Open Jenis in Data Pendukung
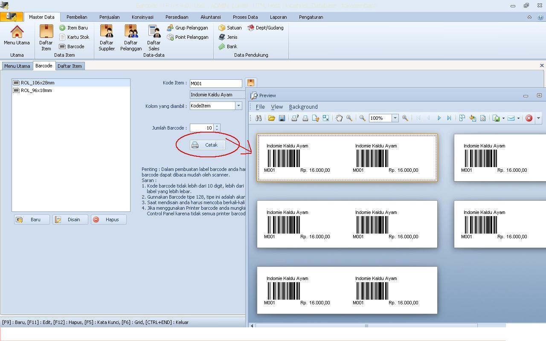The height and width of the screenshot is (341, 546). 228,37
